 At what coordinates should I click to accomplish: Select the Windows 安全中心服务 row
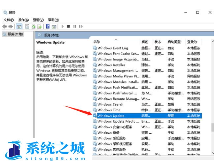pos(147,127)
